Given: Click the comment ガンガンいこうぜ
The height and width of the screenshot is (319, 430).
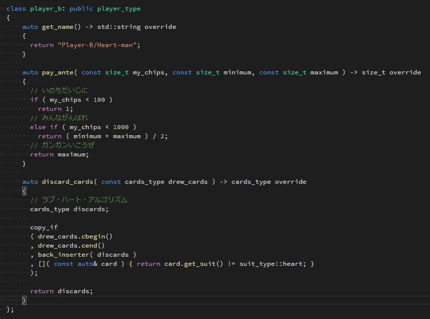Looking at the screenshot, I should (62, 145).
